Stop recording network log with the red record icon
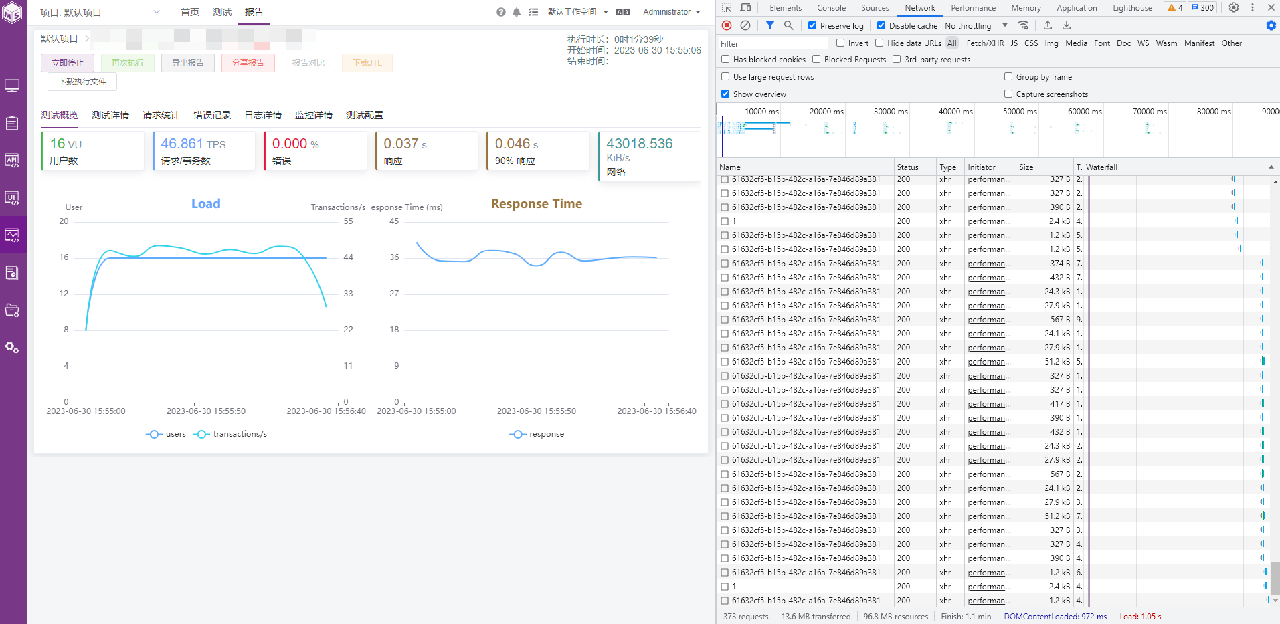This screenshot has height=624, width=1280. (726, 25)
